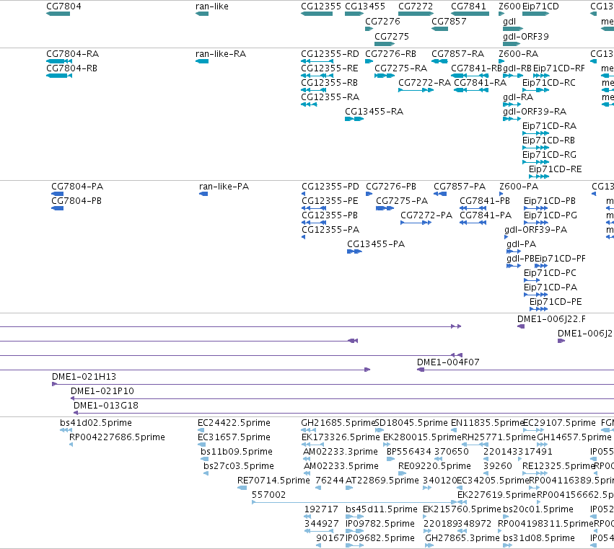Click the ran-like-RA transcript label
This screenshot has width=614, height=549.
(221, 54)
